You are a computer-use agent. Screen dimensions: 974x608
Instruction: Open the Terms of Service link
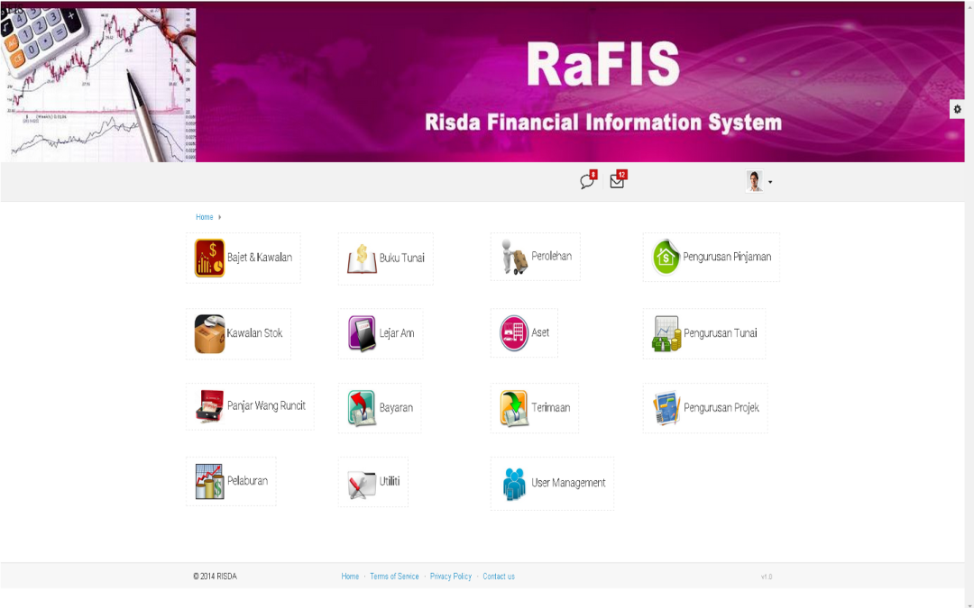[394, 576]
